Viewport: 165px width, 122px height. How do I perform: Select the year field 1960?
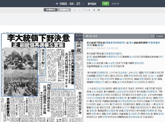point(63,4)
